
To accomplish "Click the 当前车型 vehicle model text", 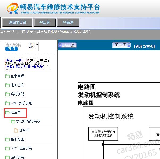I will (45, 32).
